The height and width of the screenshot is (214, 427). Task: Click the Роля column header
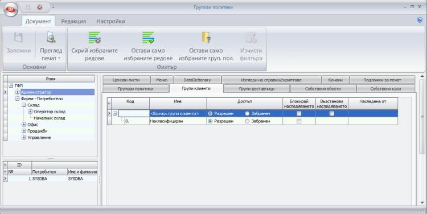(51, 79)
